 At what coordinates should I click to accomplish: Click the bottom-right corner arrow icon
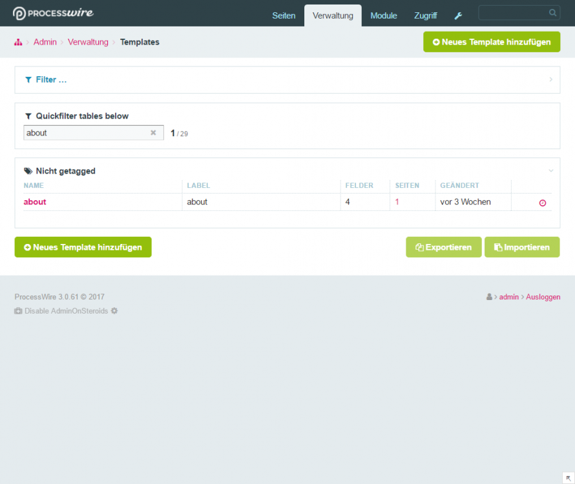tap(567, 477)
